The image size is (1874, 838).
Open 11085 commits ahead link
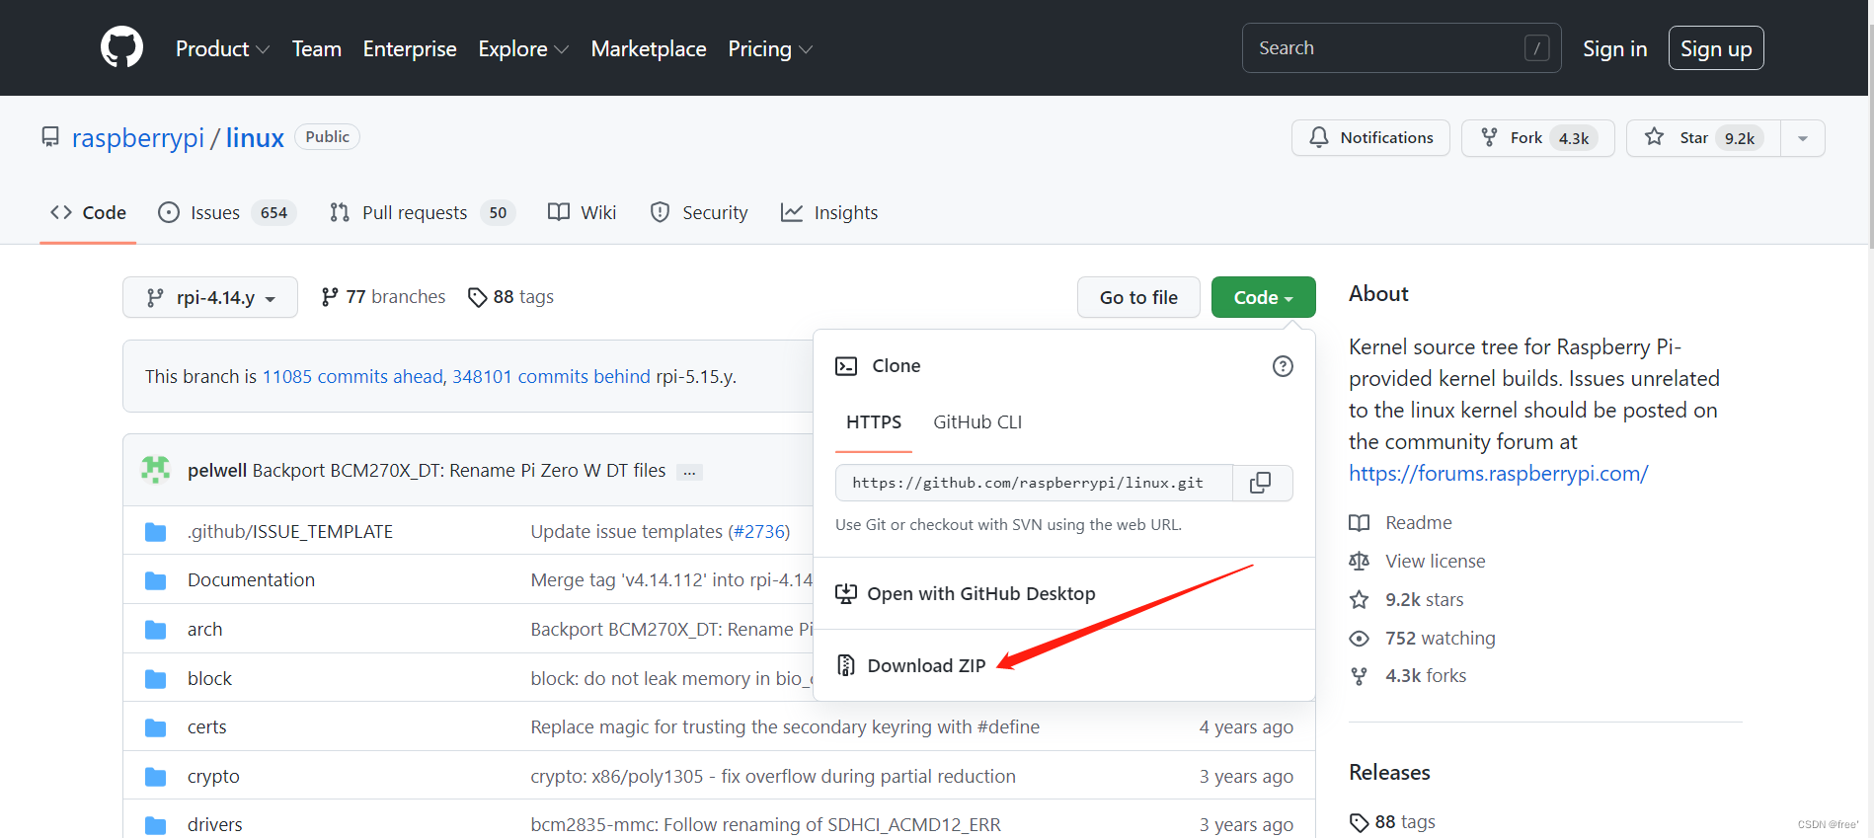pyautogui.click(x=352, y=376)
